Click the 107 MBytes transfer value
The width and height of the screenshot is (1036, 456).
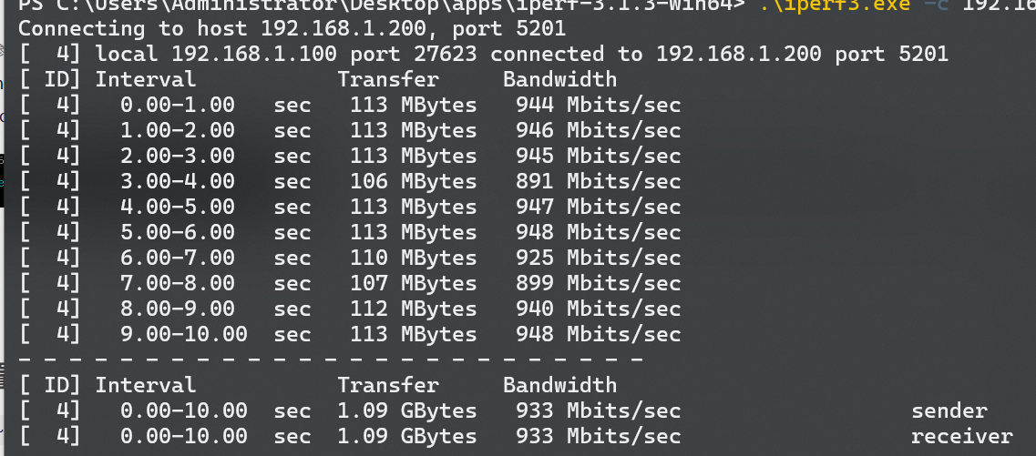pyautogui.click(x=413, y=283)
